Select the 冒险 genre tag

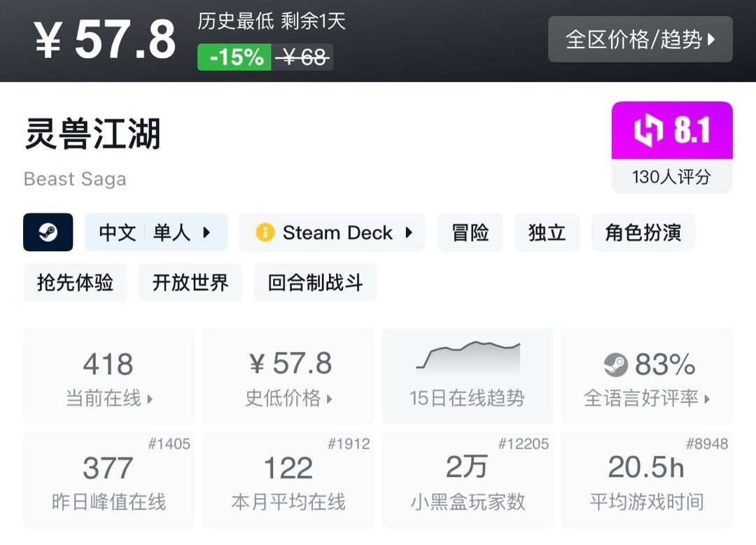tap(470, 232)
